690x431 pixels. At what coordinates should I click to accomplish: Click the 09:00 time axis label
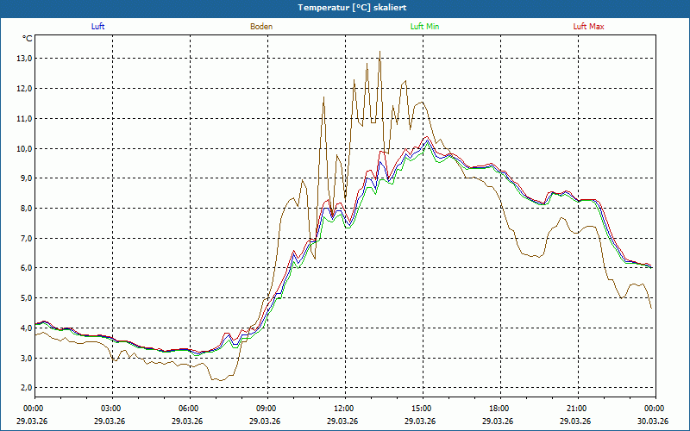pyautogui.click(x=267, y=409)
